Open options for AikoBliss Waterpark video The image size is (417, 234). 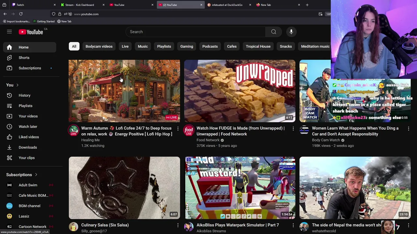pyautogui.click(x=293, y=225)
